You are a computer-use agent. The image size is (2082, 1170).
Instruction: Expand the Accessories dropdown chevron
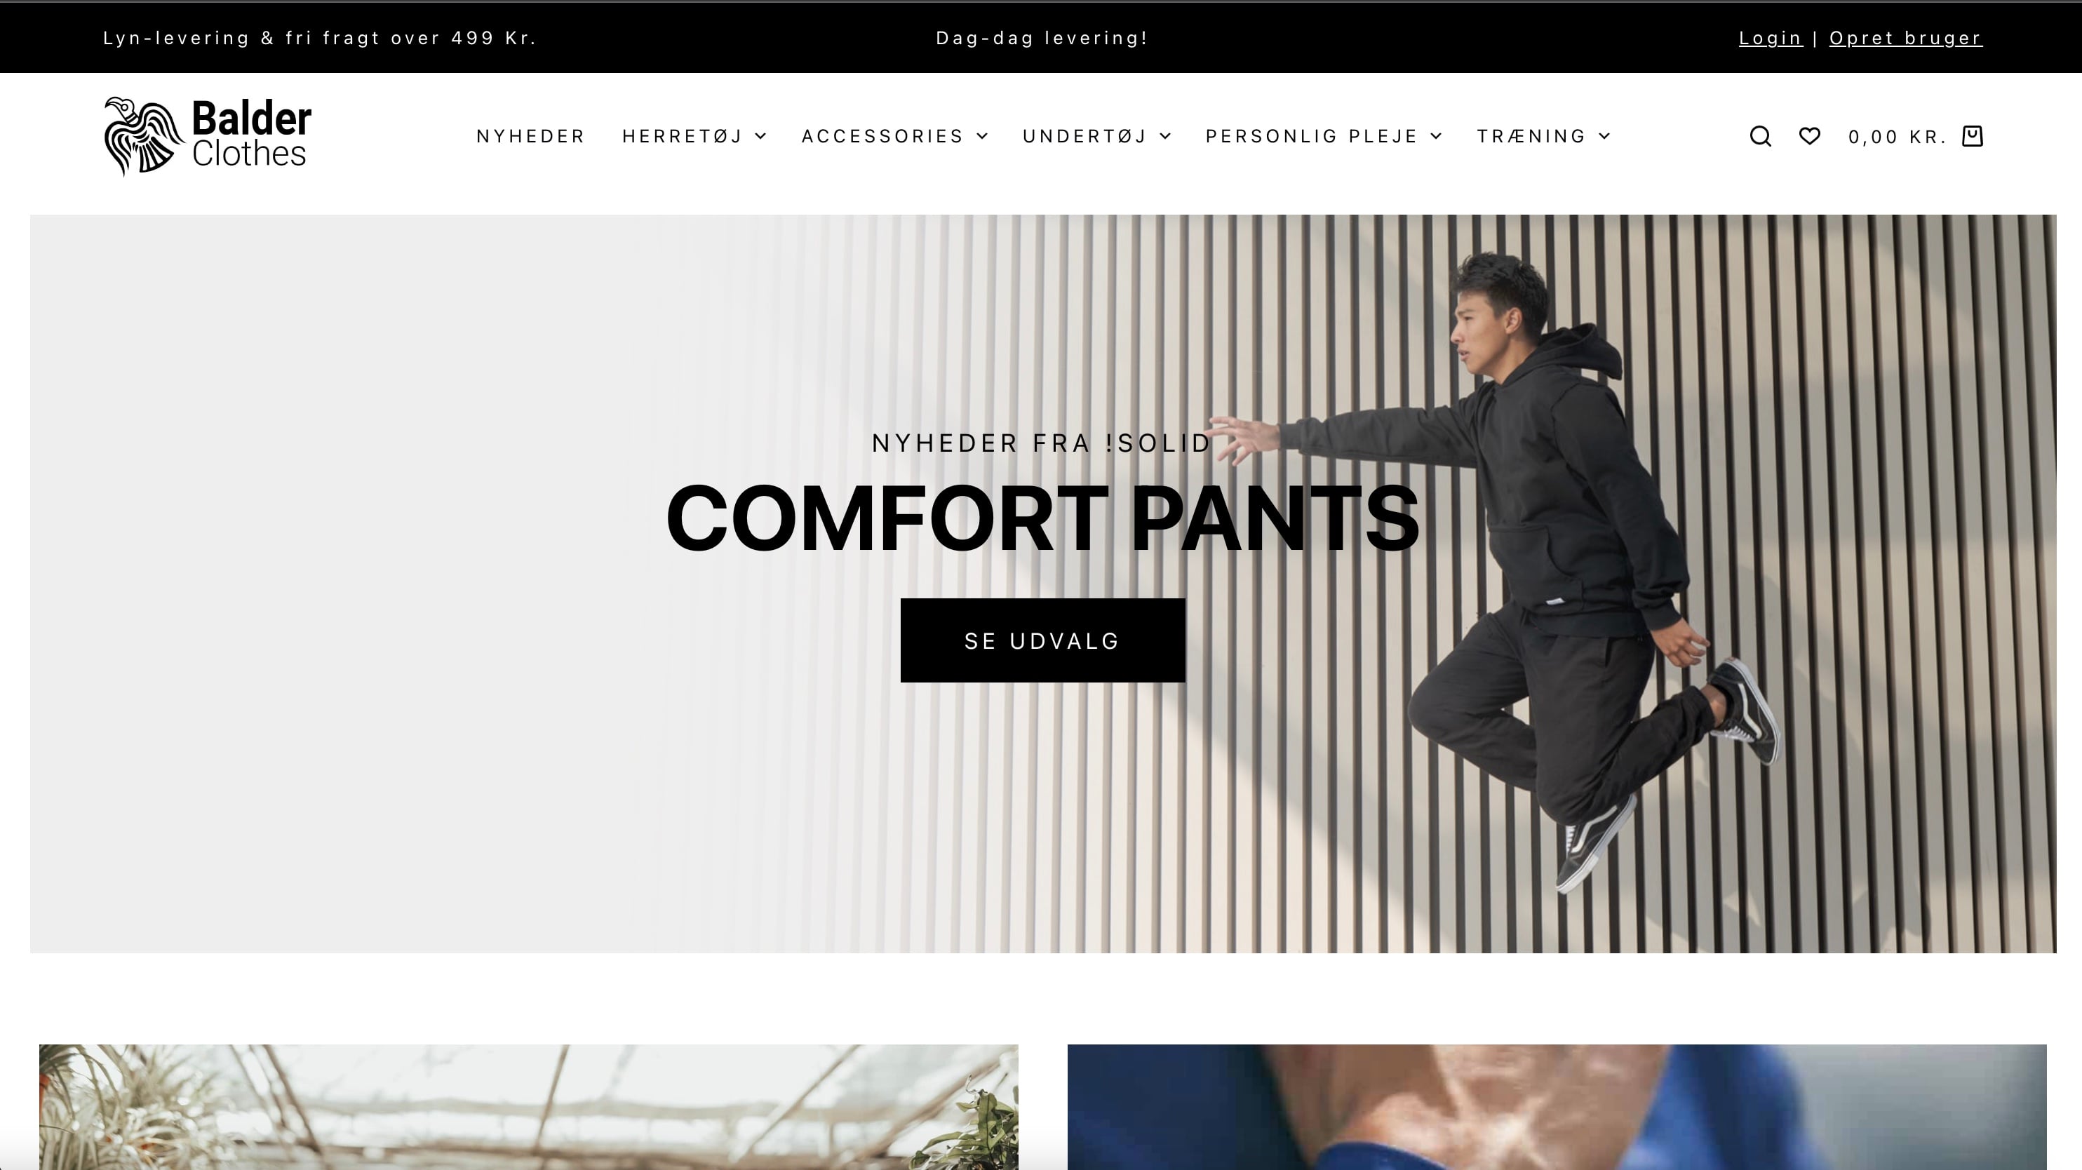(982, 137)
